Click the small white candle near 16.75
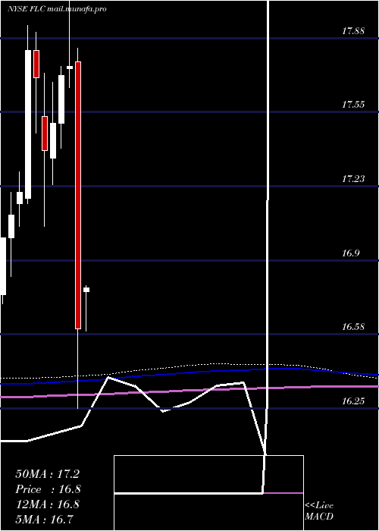This screenshot has width=379, height=531. click(x=86, y=290)
